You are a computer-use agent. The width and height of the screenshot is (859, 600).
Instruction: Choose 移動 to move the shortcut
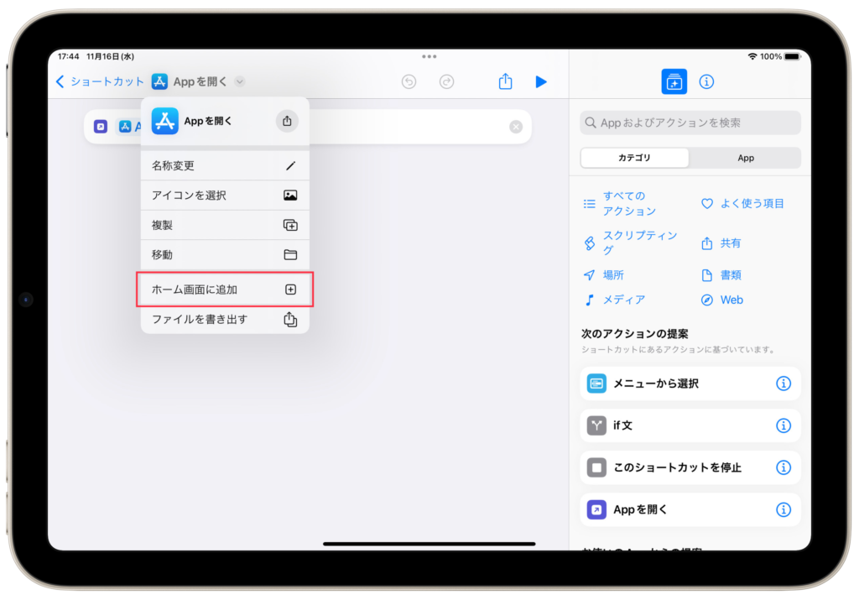[x=225, y=255]
